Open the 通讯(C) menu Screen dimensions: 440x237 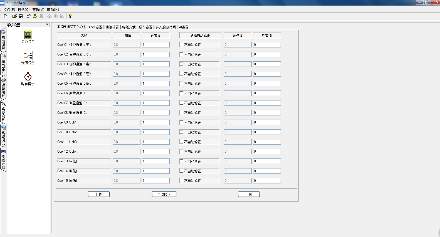(x=24, y=10)
